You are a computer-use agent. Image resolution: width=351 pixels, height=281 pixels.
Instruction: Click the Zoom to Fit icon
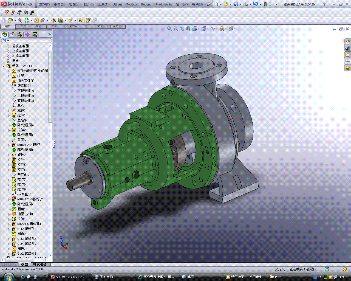[169, 29]
